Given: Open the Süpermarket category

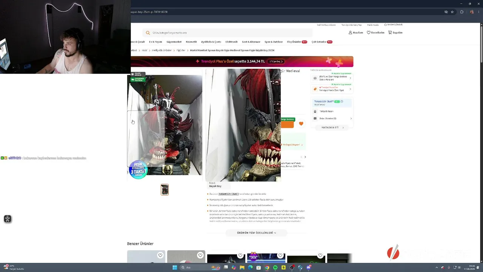Looking at the screenshot, I should click(x=174, y=42).
